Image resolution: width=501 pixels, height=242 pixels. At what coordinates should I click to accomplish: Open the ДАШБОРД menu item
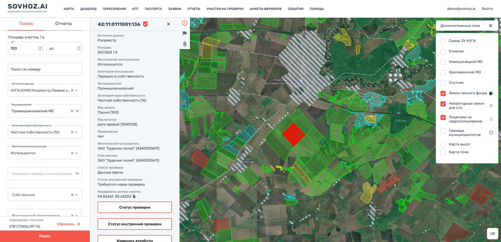[88, 9]
